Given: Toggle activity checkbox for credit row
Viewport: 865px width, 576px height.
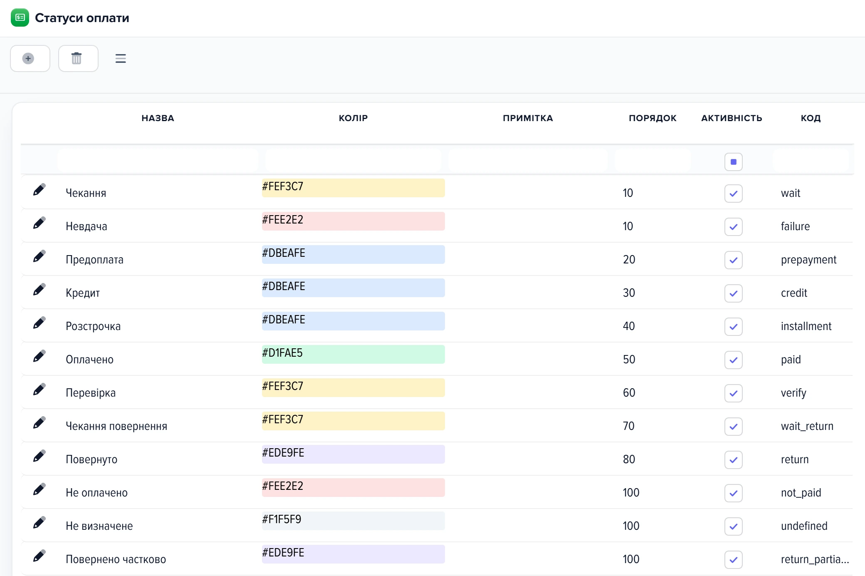Looking at the screenshot, I should coord(733,293).
